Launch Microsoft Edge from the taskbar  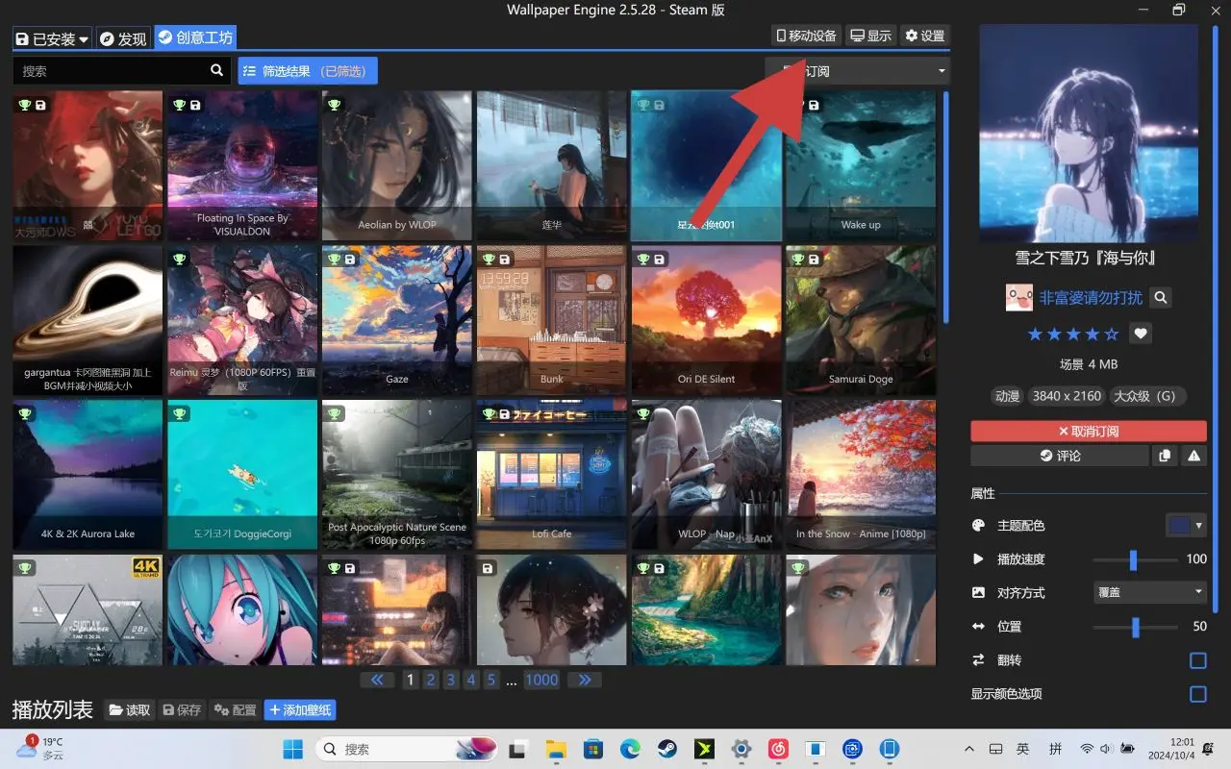click(629, 749)
